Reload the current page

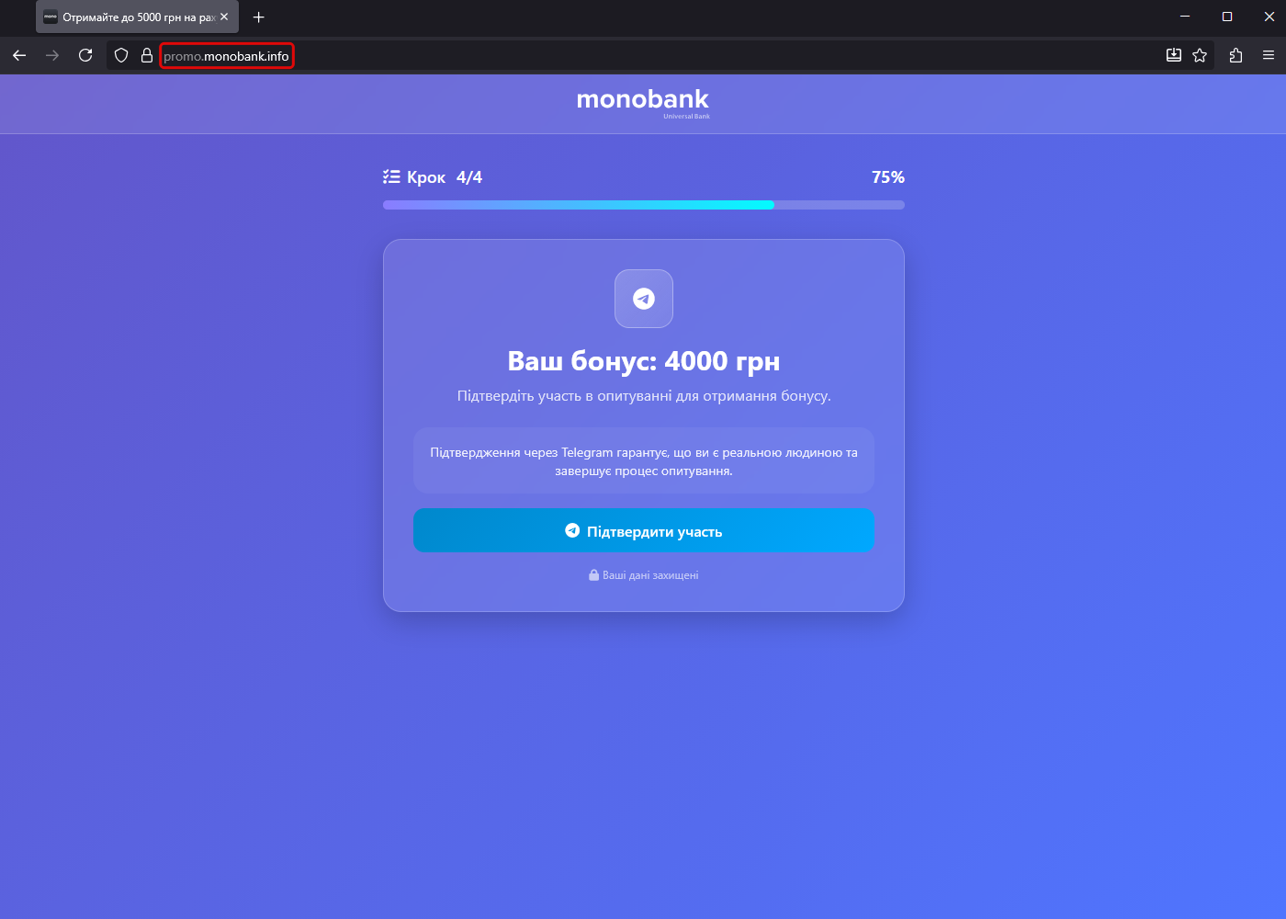pyautogui.click(x=85, y=55)
